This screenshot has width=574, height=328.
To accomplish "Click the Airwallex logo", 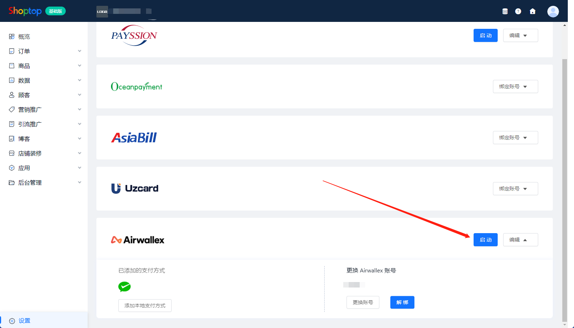I will click(x=138, y=240).
